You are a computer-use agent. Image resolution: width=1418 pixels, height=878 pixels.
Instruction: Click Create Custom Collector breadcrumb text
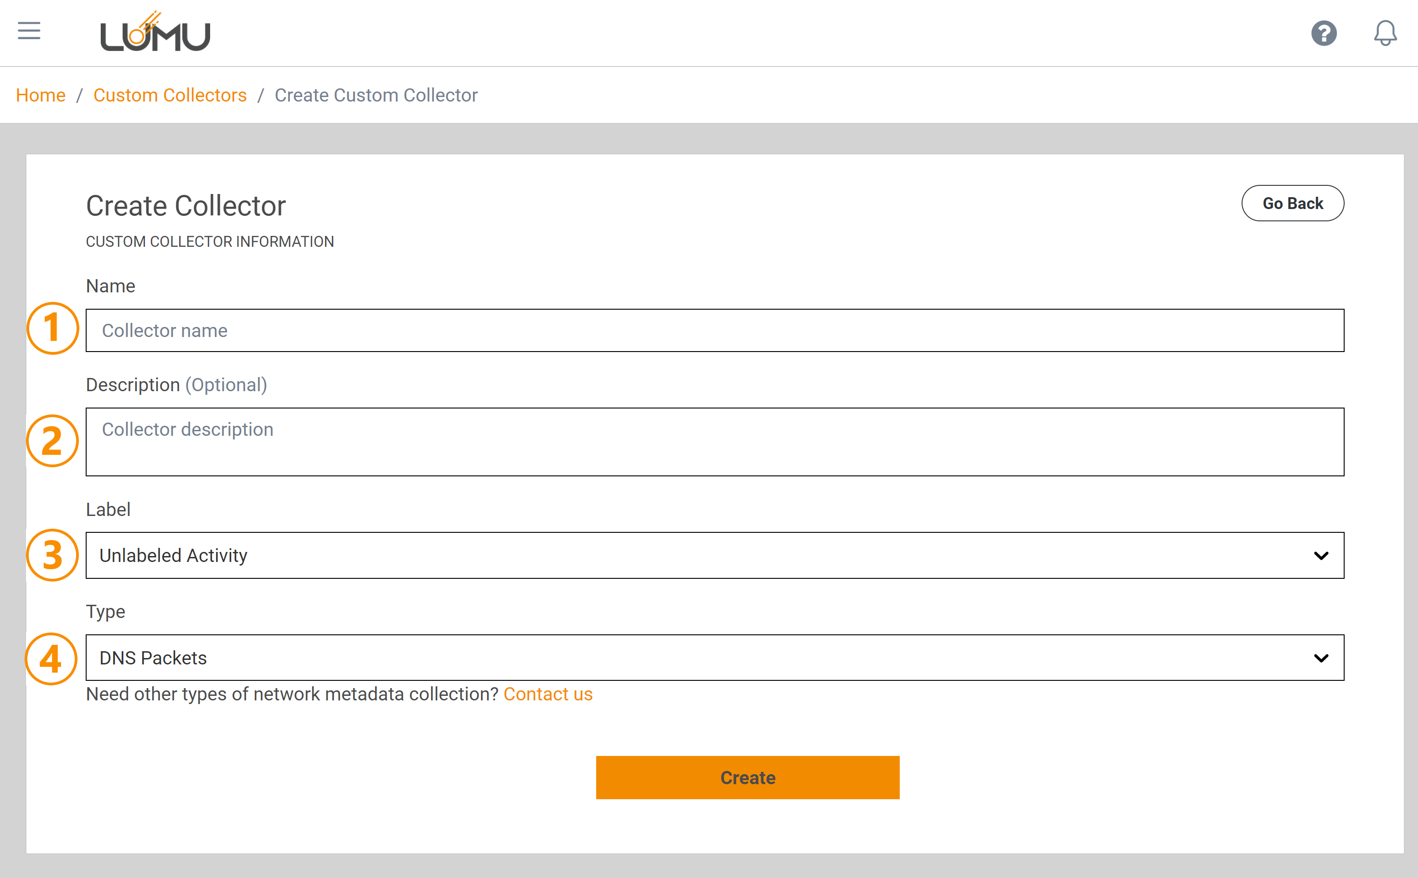(x=376, y=95)
